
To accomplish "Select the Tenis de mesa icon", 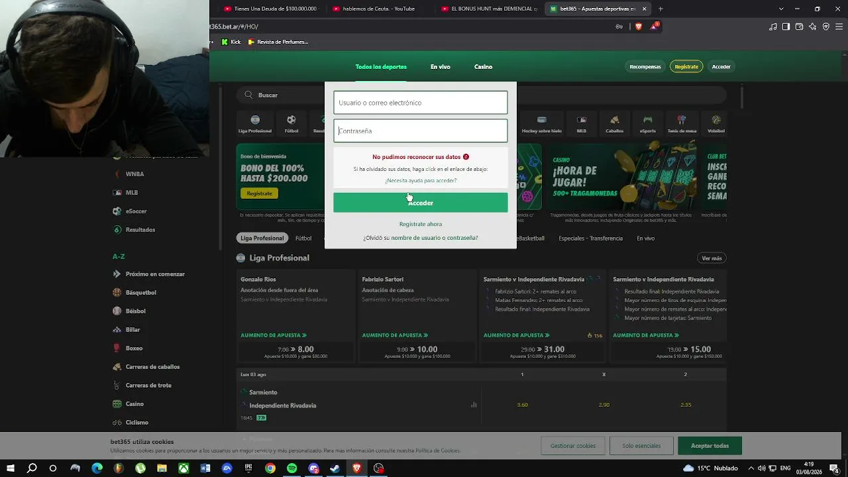I will click(682, 120).
